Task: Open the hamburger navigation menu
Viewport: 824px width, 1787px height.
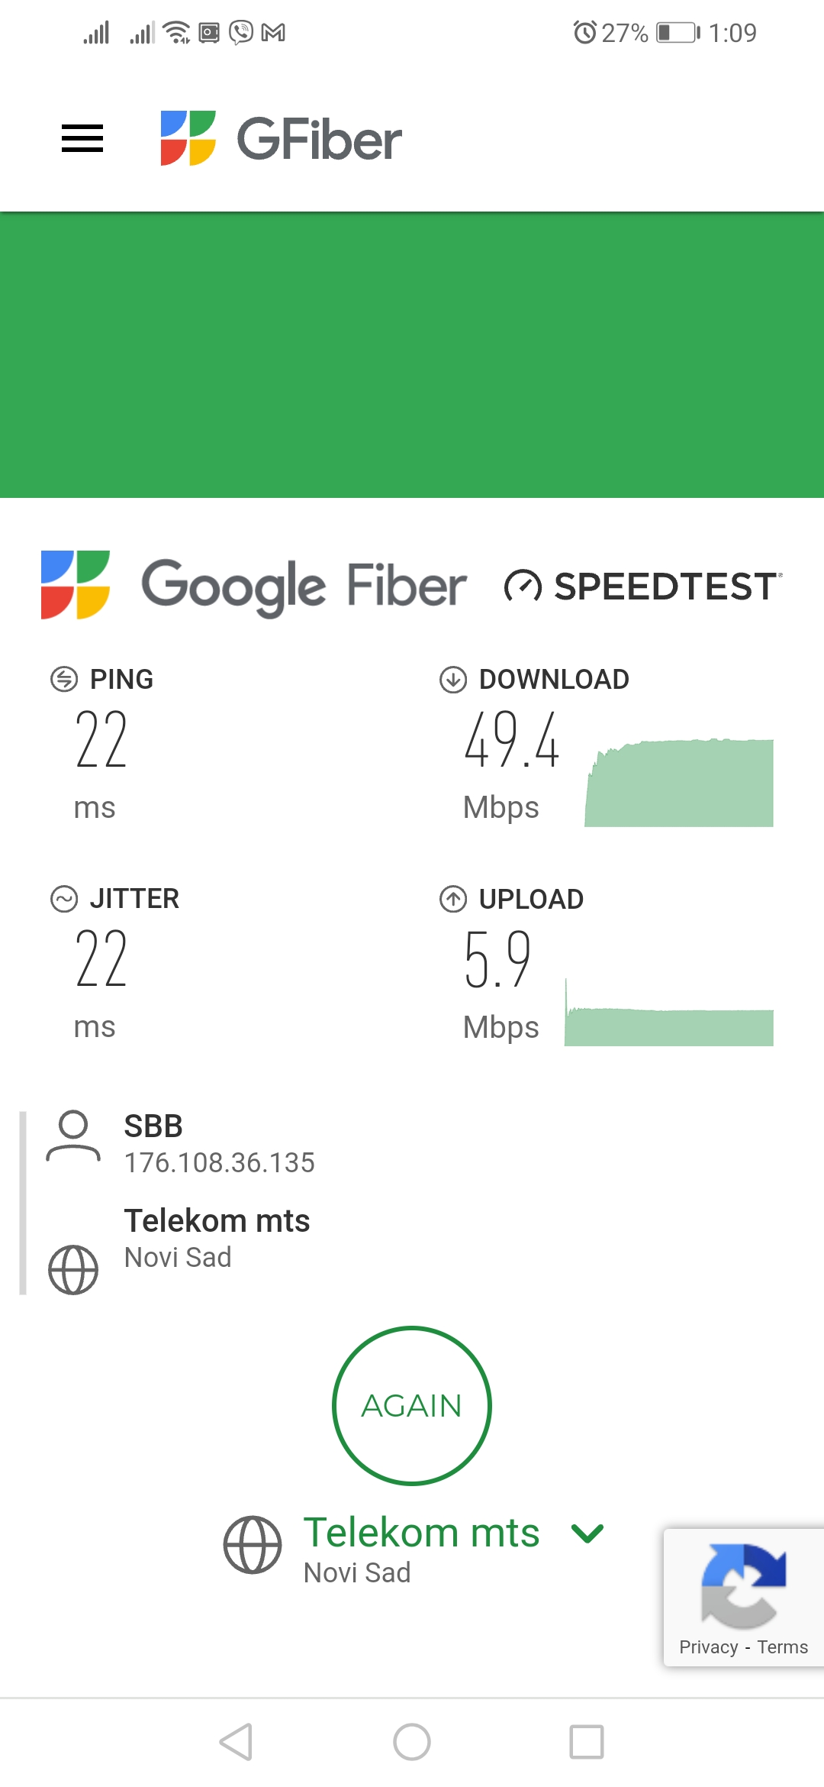Action: point(82,138)
